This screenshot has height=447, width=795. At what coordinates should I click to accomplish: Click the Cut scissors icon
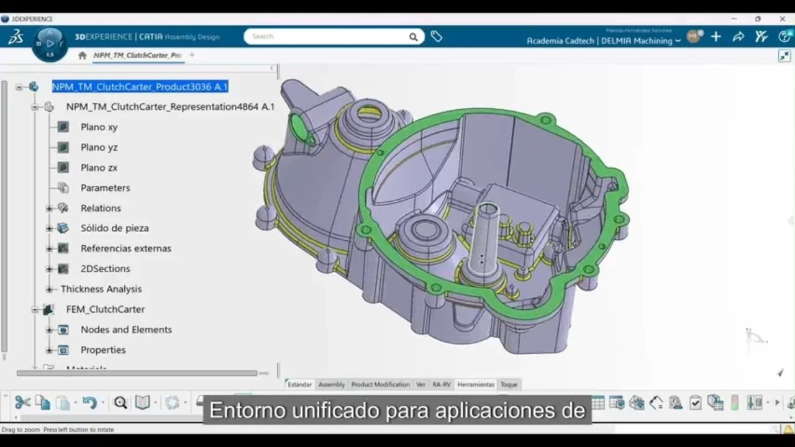(x=23, y=402)
